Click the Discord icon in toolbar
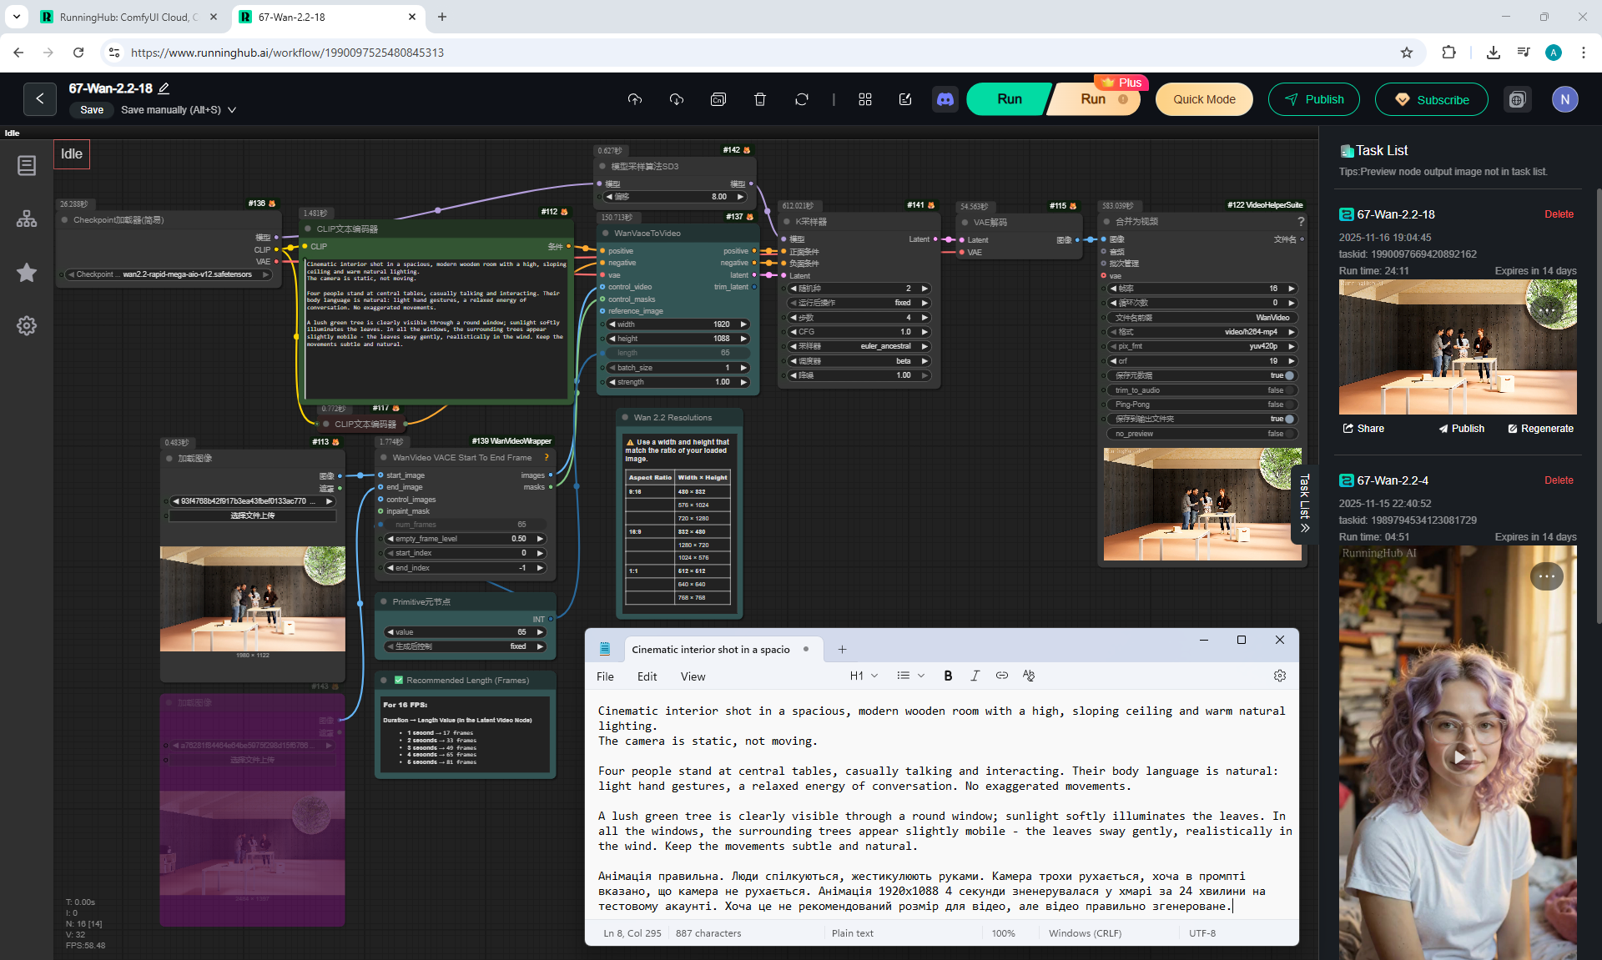This screenshot has height=960, width=1602. 945,99
